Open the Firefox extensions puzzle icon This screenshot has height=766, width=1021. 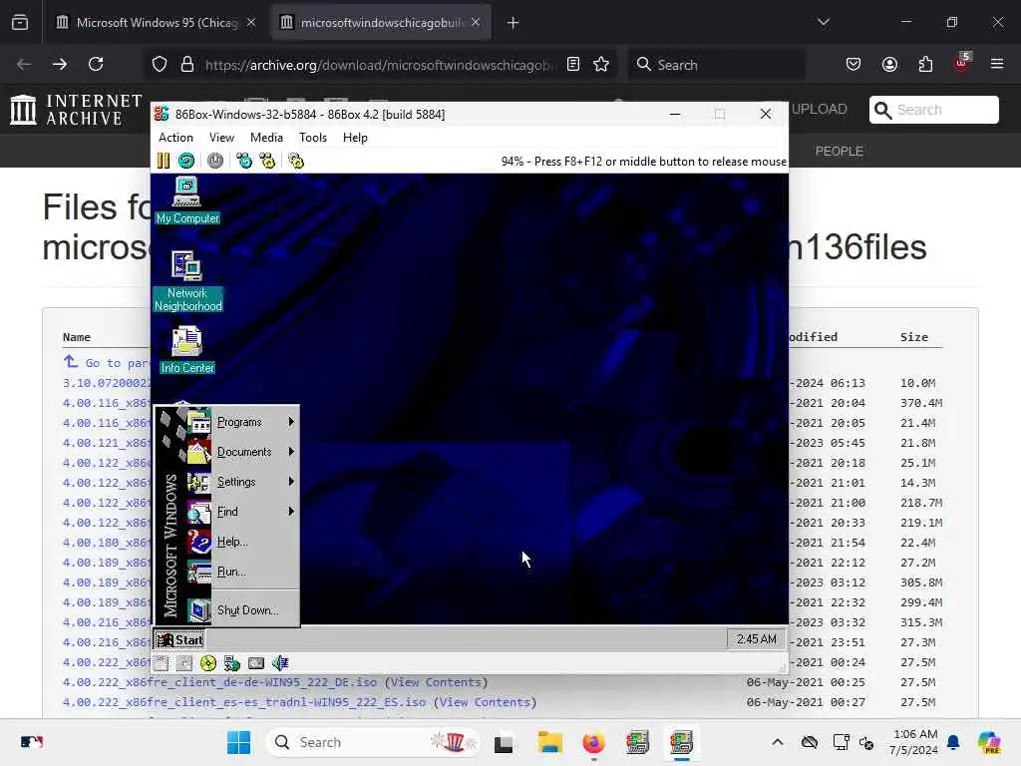(925, 65)
